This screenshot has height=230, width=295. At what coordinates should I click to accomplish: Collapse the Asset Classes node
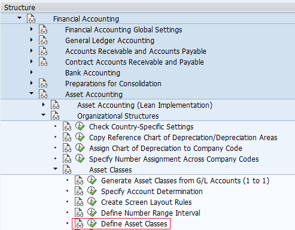pyautogui.click(x=55, y=169)
